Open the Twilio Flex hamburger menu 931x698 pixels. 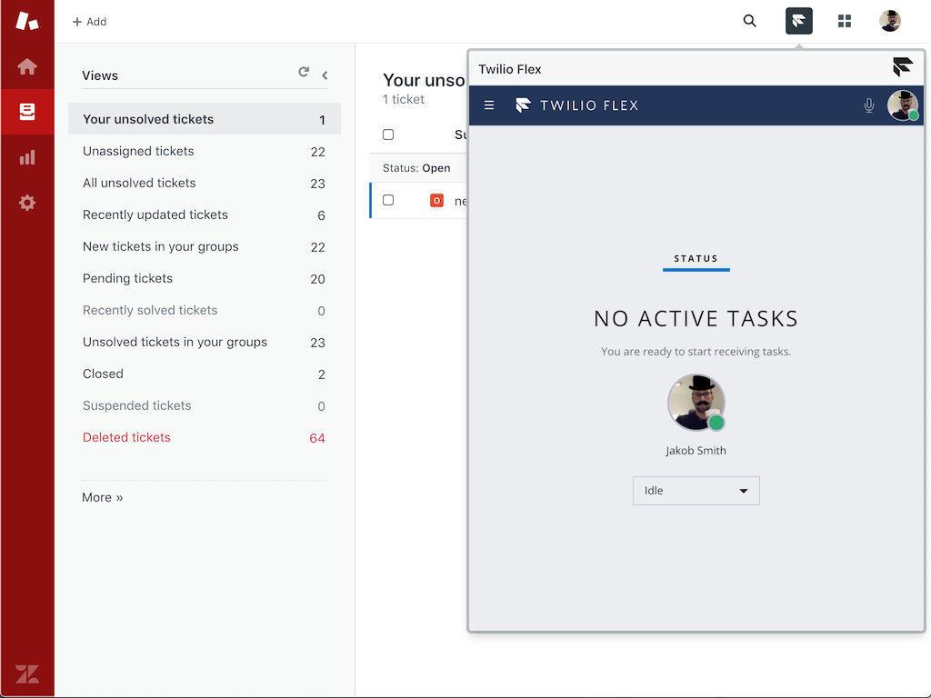tap(489, 105)
